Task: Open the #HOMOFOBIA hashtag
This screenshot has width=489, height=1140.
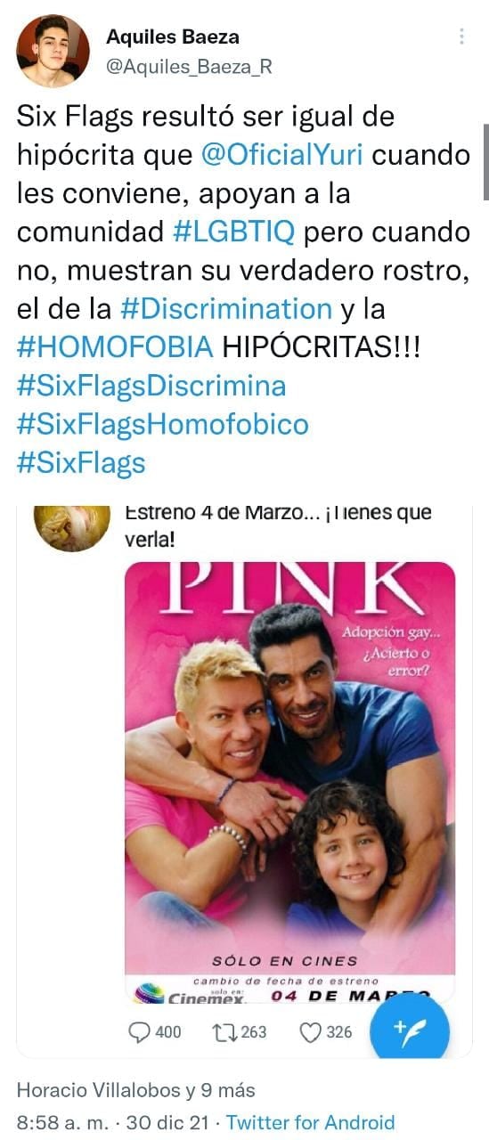Action: 116,348
